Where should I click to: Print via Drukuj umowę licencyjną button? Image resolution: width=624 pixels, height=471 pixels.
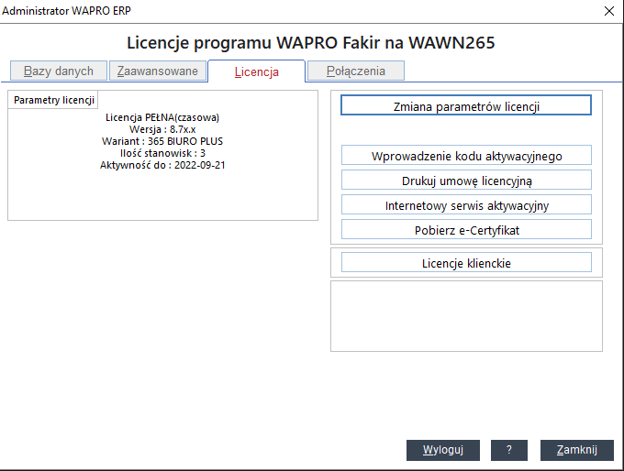pos(466,180)
